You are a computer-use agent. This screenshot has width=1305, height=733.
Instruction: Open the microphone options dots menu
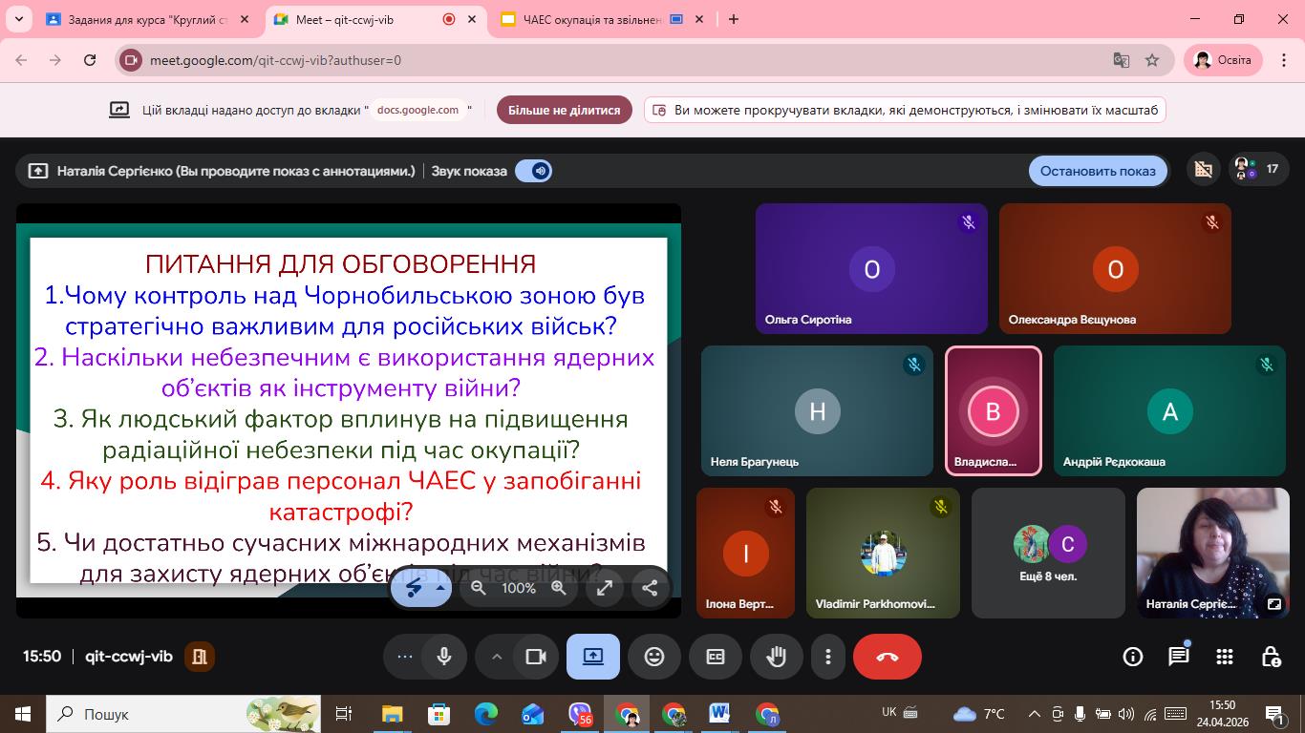pos(405,657)
